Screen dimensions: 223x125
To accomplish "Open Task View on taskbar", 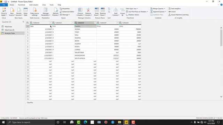I will click(64, 122).
